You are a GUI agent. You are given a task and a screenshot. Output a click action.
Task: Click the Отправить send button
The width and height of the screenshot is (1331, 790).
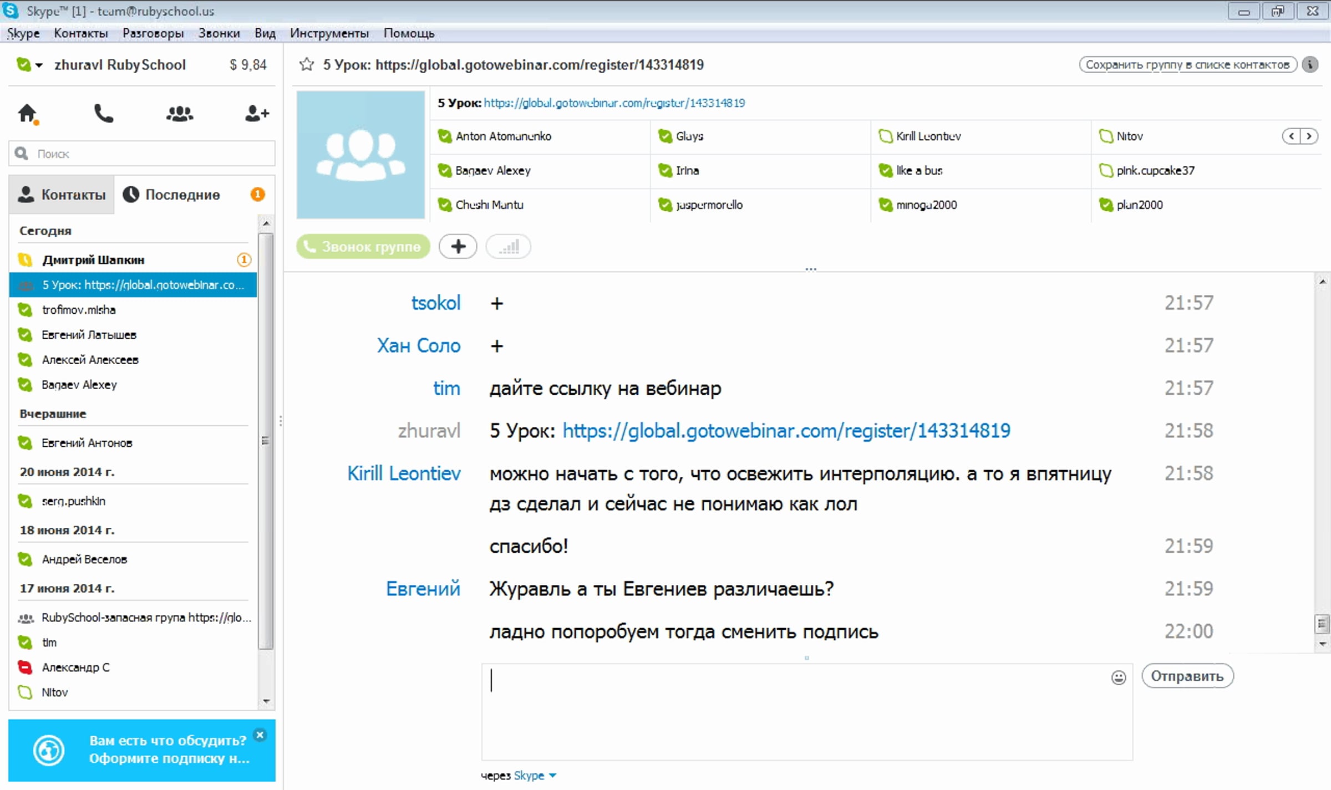1187,676
